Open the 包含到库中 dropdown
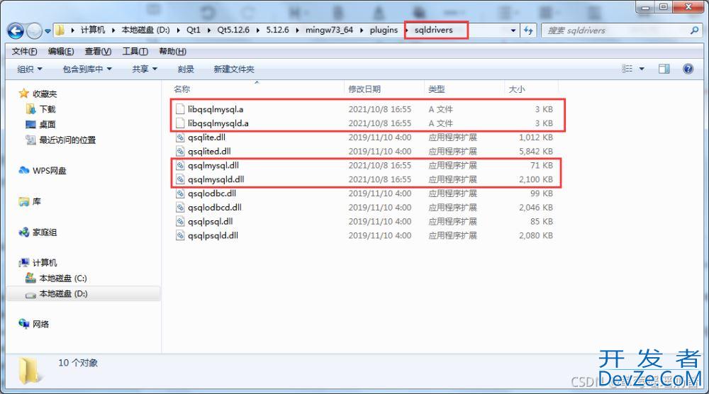The image size is (709, 394). (86, 69)
